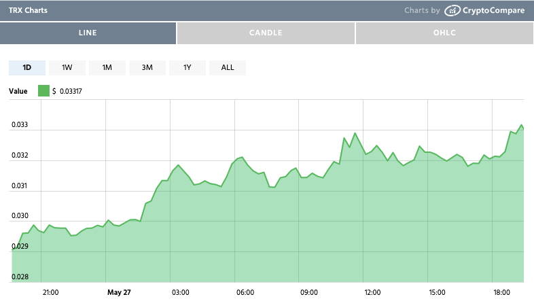Screen dimensions: 534x301
Task: Select the 1Y time range
Action: pos(188,67)
